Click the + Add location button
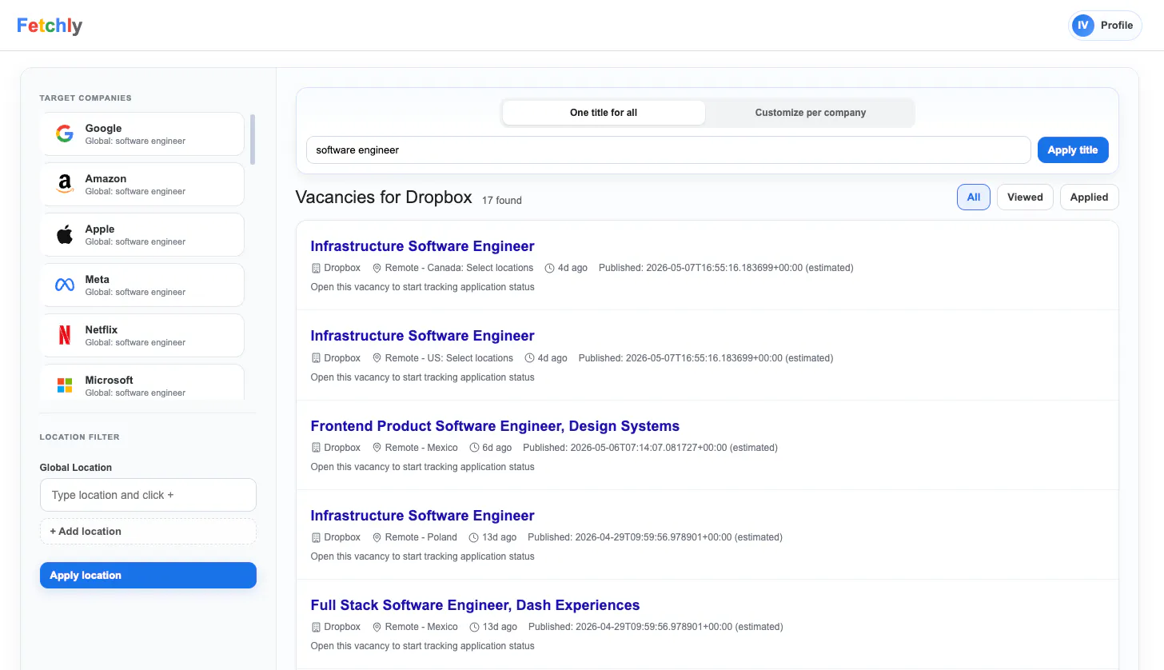This screenshot has width=1164, height=670. [148, 532]
